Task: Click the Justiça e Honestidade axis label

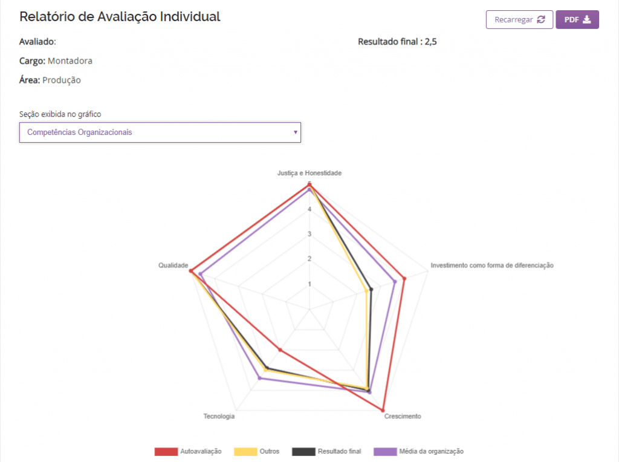Action: pyautogui.click(x=309, y=173)
